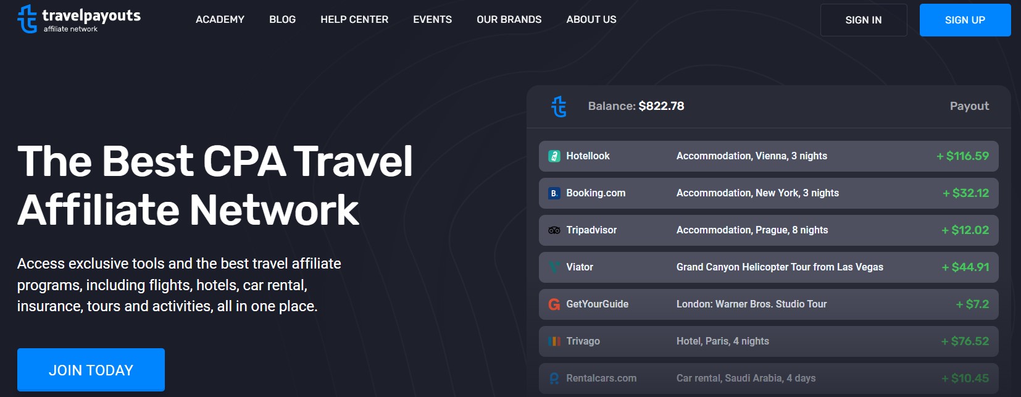Navigate to Events in the top menu
The height and width of the screenshot is (397, 1021).
(x=432, y=20)
